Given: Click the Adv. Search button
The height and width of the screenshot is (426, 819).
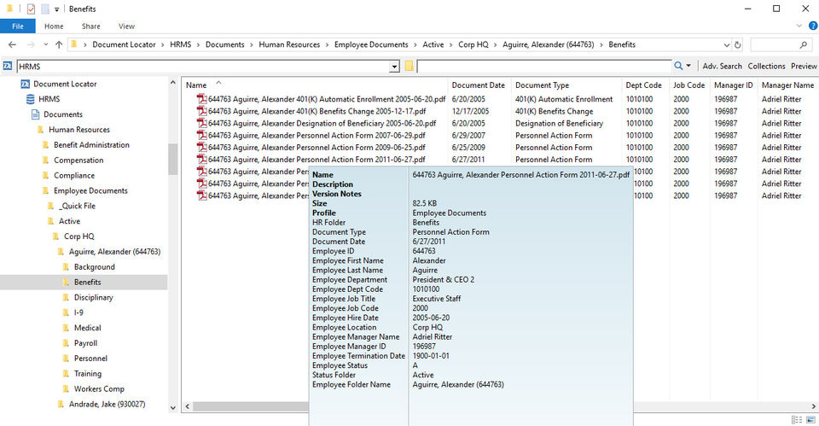Looking at the screenshot, I should pyautogui.click(x=722, y=66).
